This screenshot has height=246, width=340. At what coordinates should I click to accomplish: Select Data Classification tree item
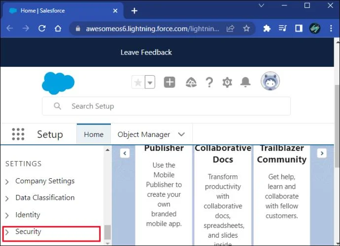coord(45,197)
